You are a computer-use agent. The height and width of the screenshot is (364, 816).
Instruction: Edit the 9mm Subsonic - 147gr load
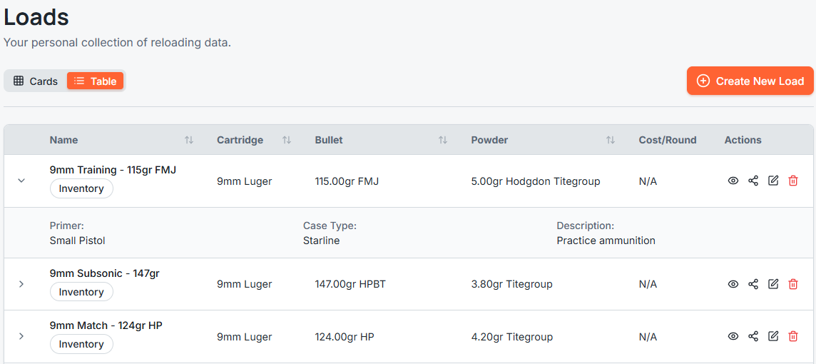pyautogui.click(x=773, y=284)
